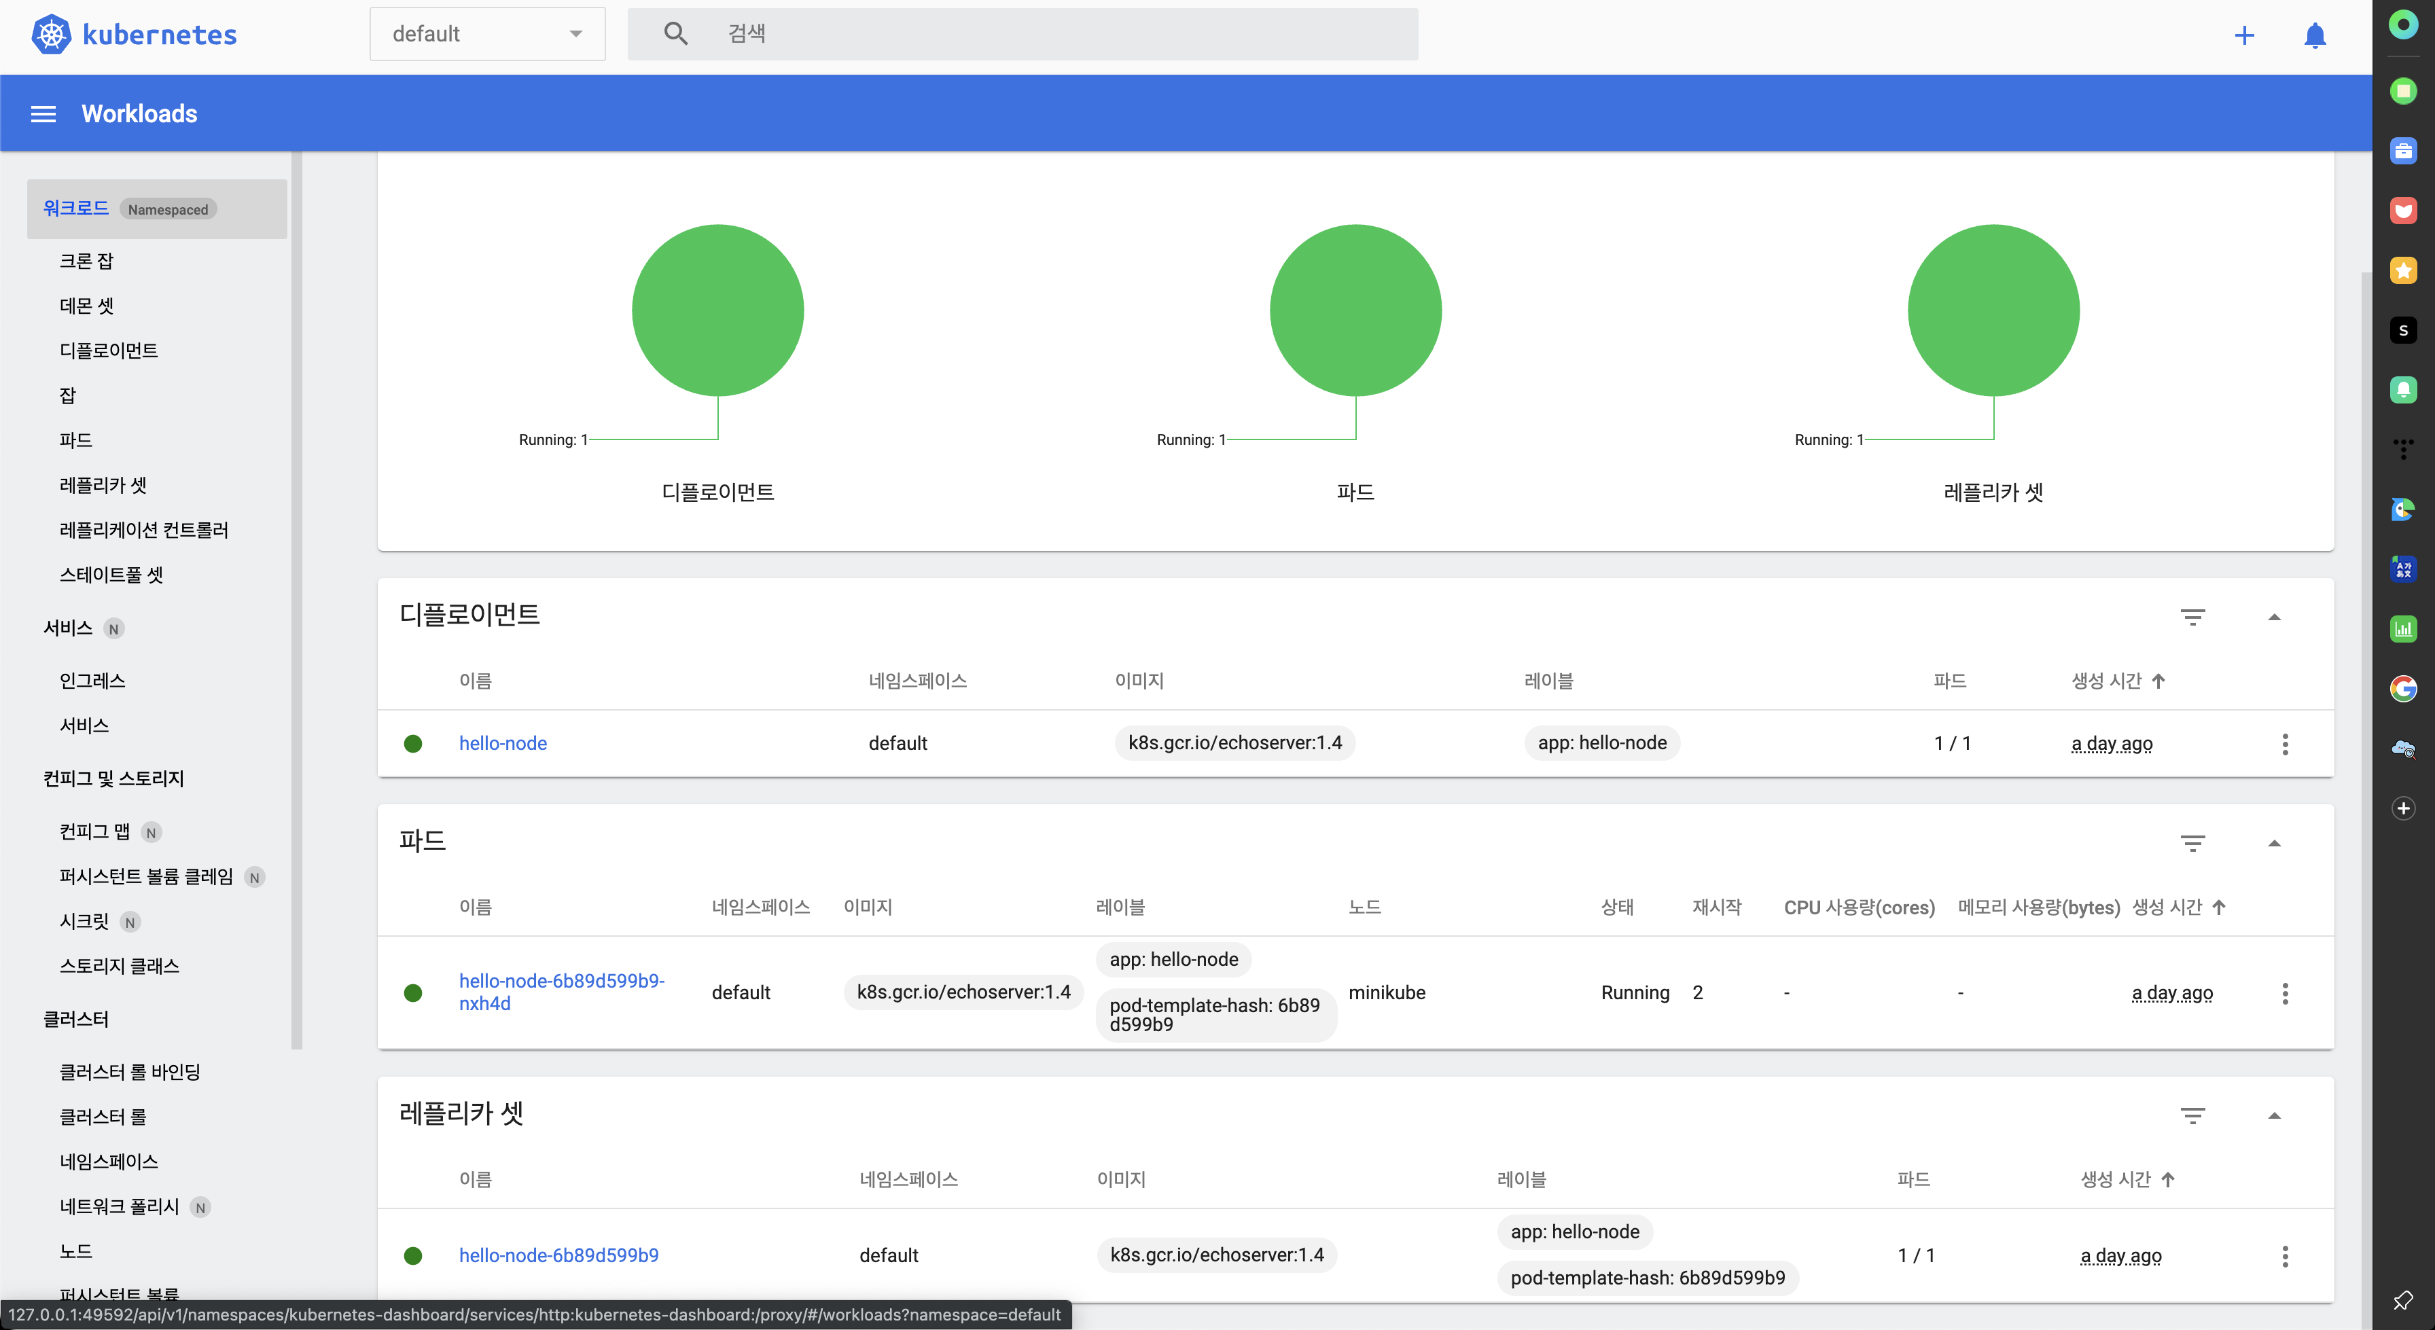Open the hello-node deployment link
This screenshot has height=1330, width=2435.
coord(503,743)
